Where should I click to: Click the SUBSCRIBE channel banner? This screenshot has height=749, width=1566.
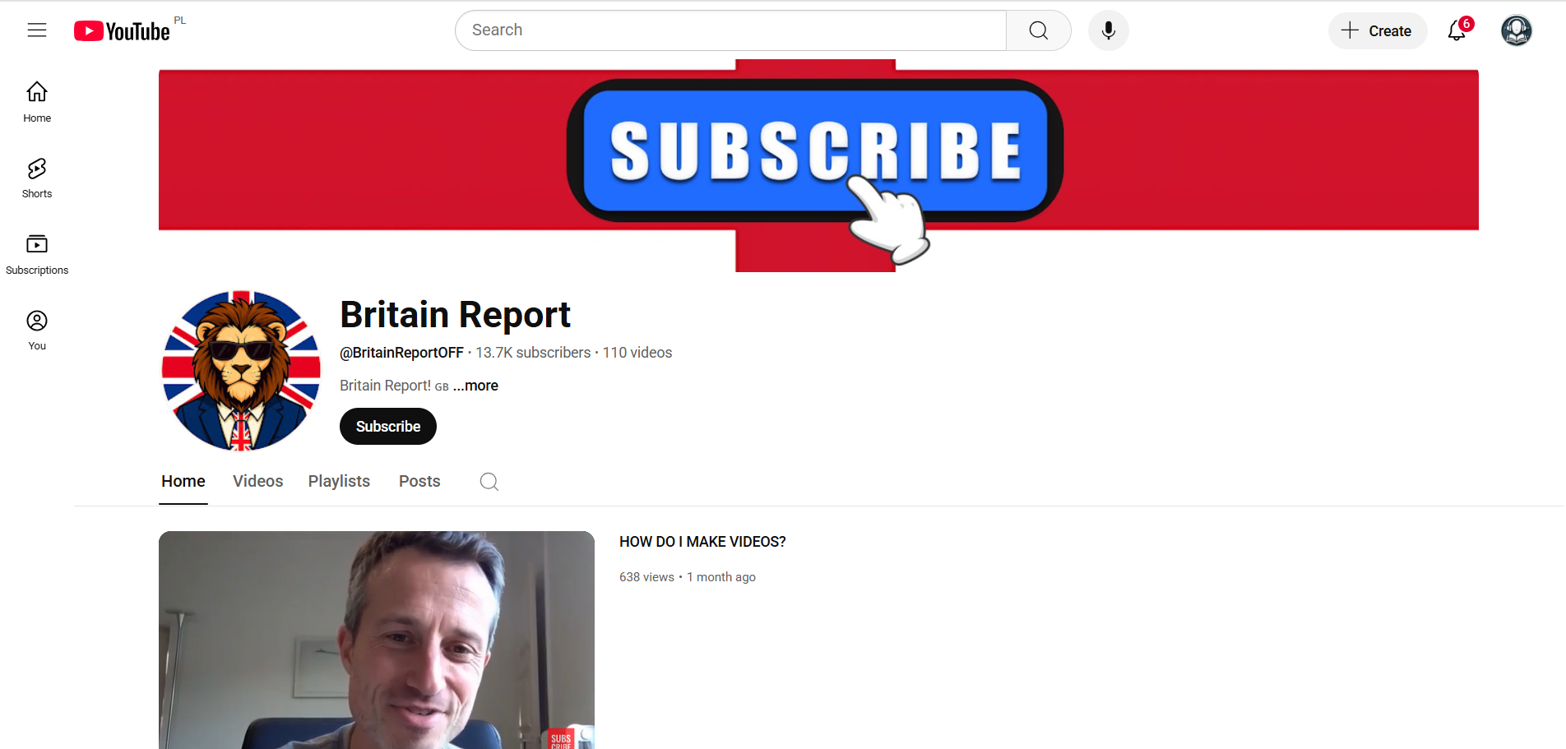coord(818,164)
